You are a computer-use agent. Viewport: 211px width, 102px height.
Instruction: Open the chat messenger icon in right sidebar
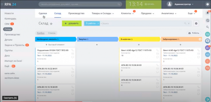(x=208, y=21)
